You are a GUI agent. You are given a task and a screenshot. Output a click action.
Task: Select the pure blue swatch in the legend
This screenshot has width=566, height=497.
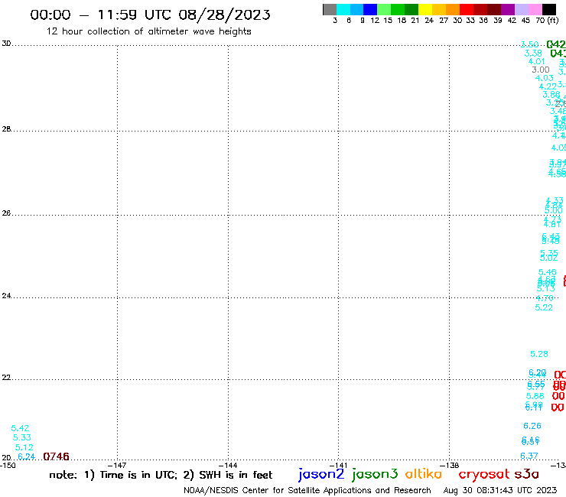click(370, 9)
